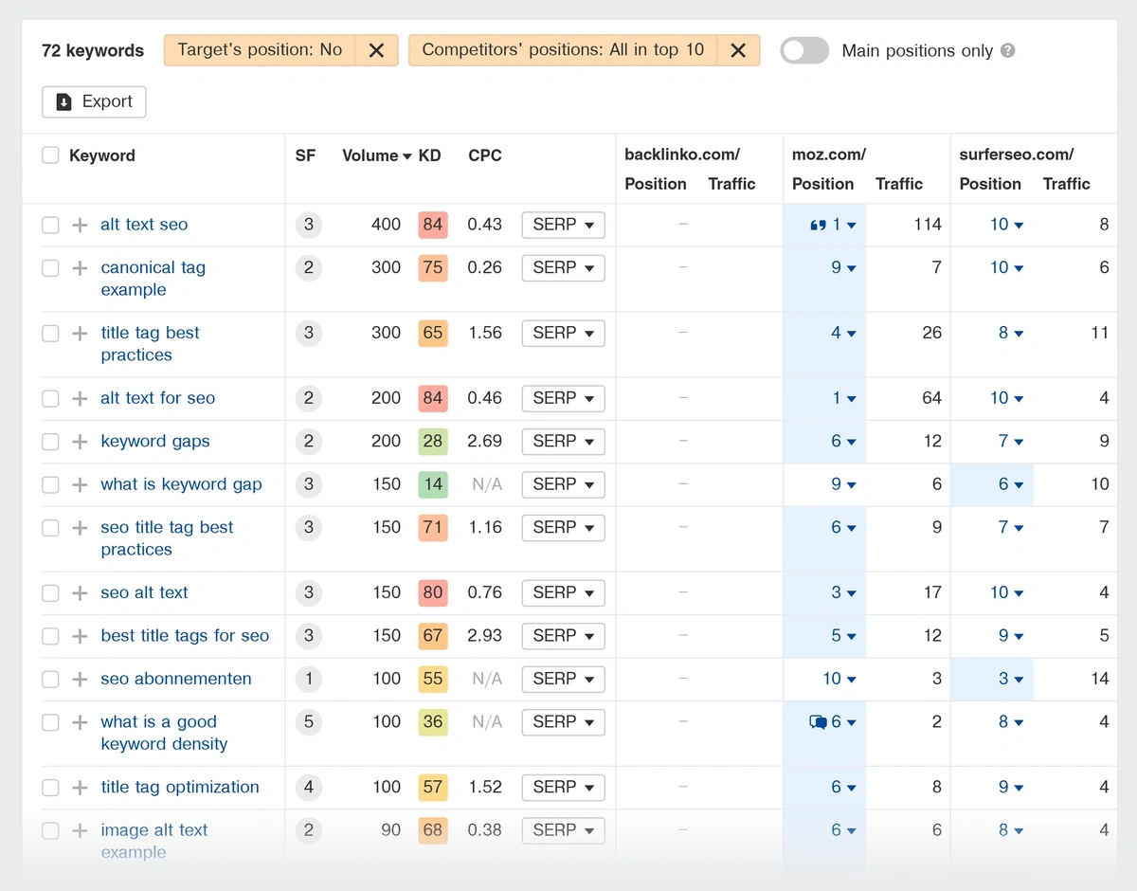Click the plus icon beside what is a good keyword density
This screenshot has width=1137, height=891.
pyautogui.click(x=80, y=722)
